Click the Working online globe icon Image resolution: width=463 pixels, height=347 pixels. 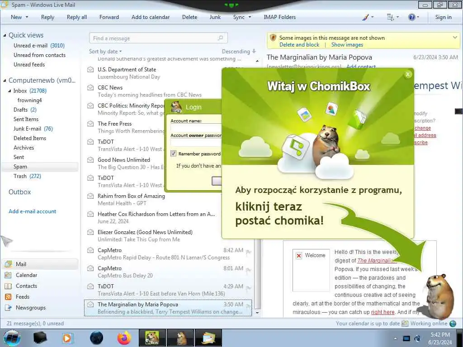click(x=453, y=324)
